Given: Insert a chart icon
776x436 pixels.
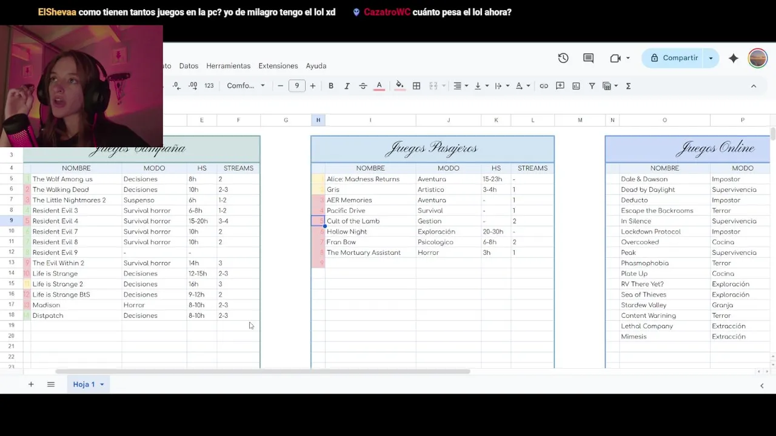Looking at the screenshot, I should (576, 86).
